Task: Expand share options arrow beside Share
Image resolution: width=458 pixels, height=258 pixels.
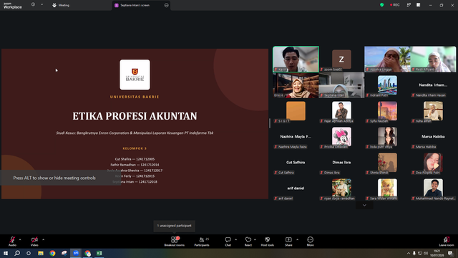Action: pyautogui.click(x=298, y=240)
